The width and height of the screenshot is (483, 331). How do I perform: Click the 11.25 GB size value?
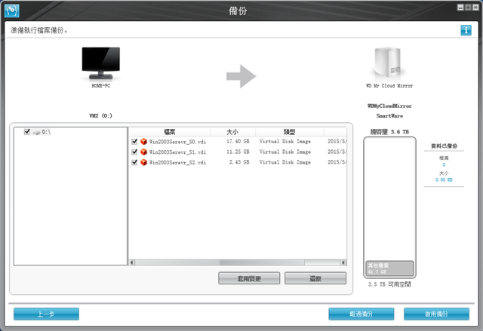(x=238, y=152)
